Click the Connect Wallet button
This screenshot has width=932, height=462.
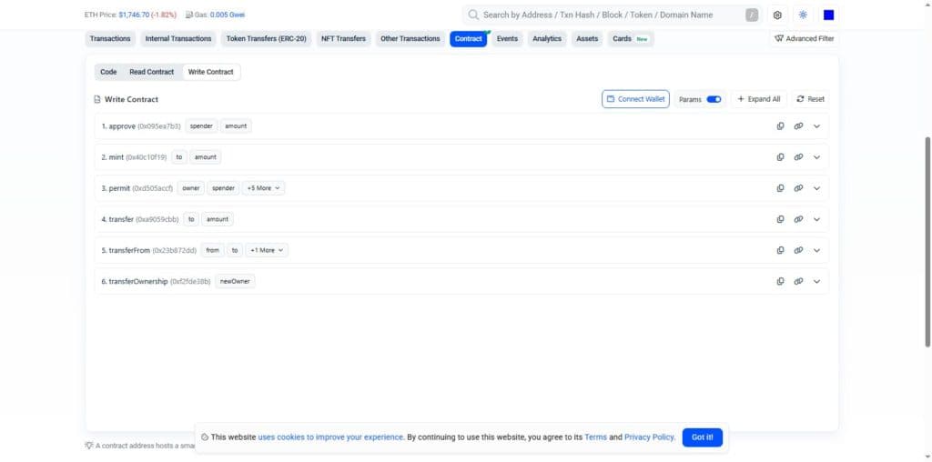pyautogui.click(x=635, y=99)
